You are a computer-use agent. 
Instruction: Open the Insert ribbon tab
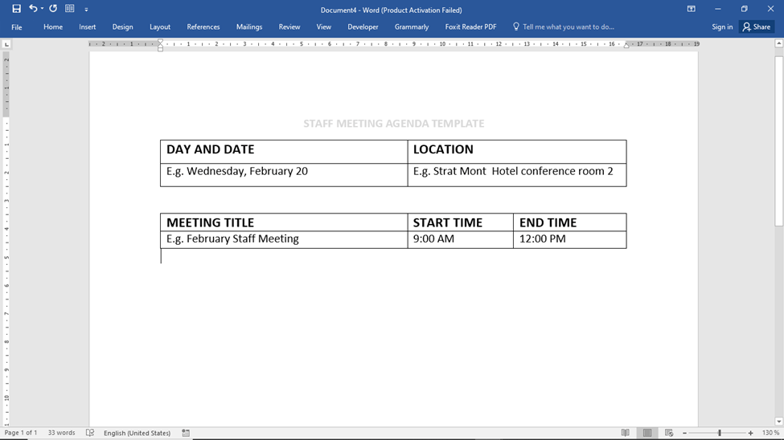click(x=88, y=26)
